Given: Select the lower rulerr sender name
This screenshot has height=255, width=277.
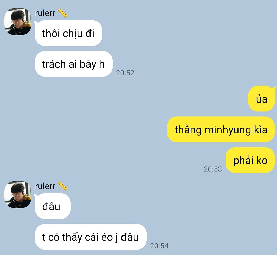Looking at the screenshot, I should (x=45, y=186).
